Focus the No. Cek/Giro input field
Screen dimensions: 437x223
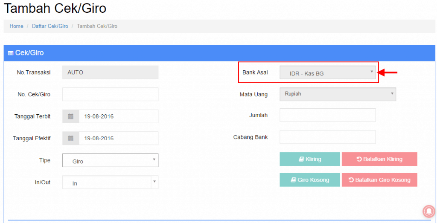(111, 94)
